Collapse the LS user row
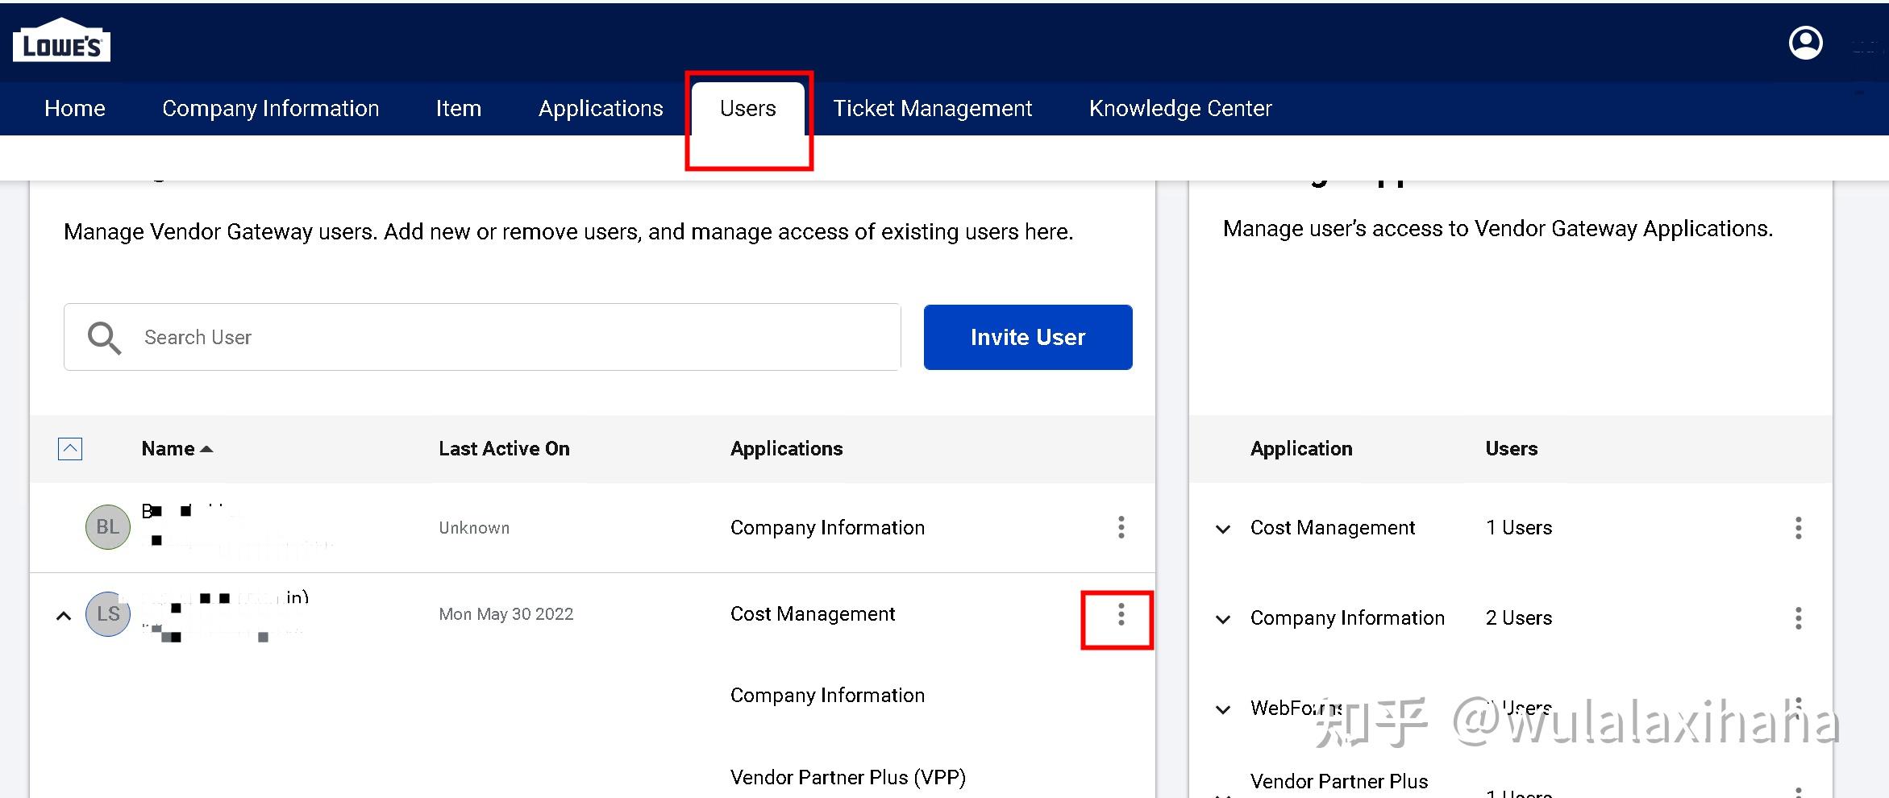 (x=64, y=616)
